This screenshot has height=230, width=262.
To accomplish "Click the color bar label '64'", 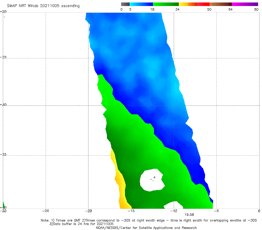I will pos(230,9).
